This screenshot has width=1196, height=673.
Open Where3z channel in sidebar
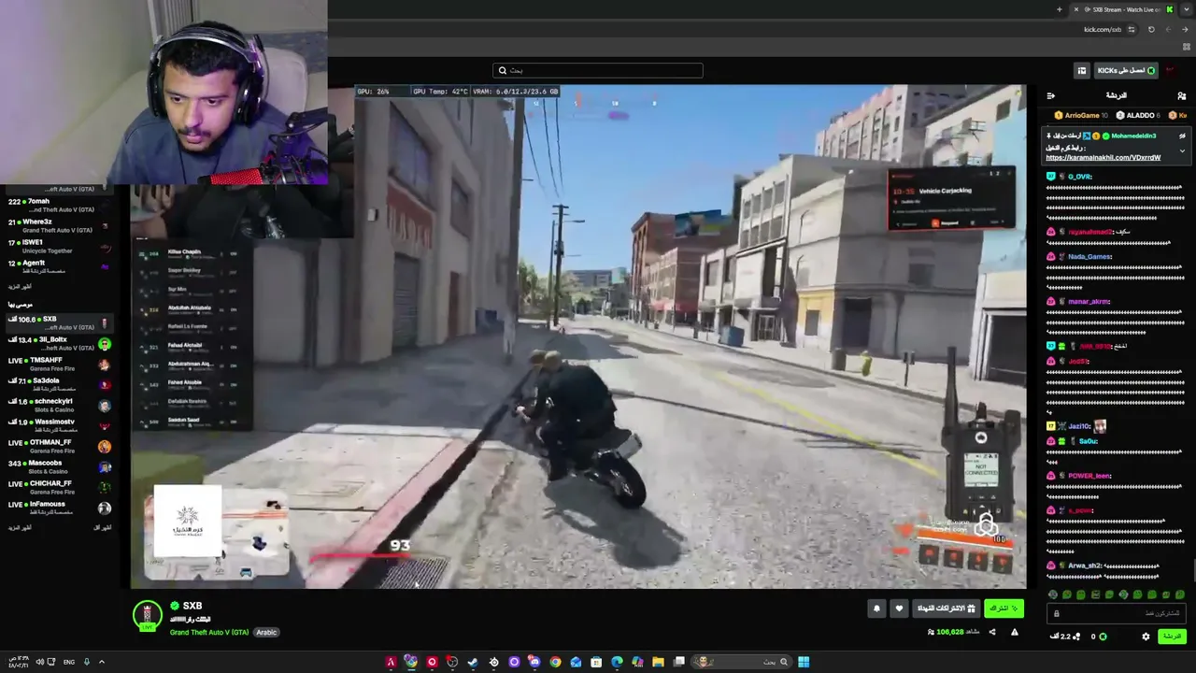pos(58,225)
